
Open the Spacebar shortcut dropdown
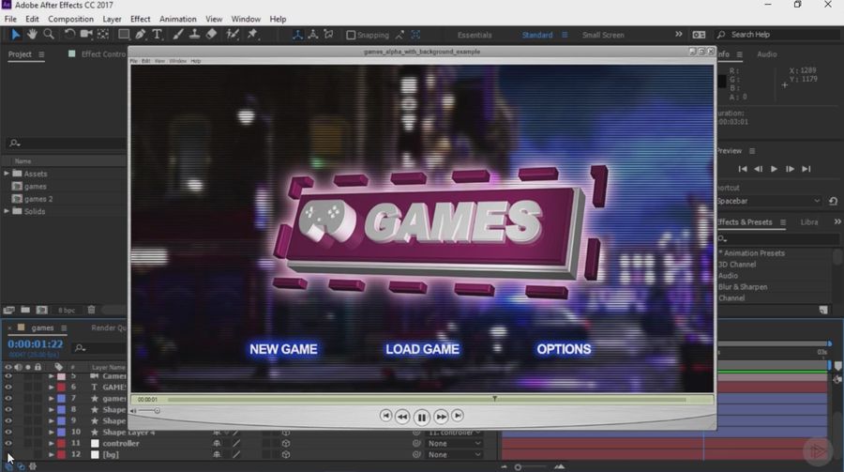click(x=769, y=201)
